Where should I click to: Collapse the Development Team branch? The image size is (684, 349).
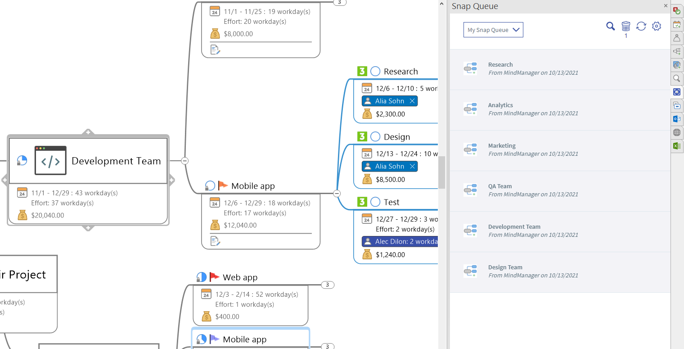click(184, 161)
